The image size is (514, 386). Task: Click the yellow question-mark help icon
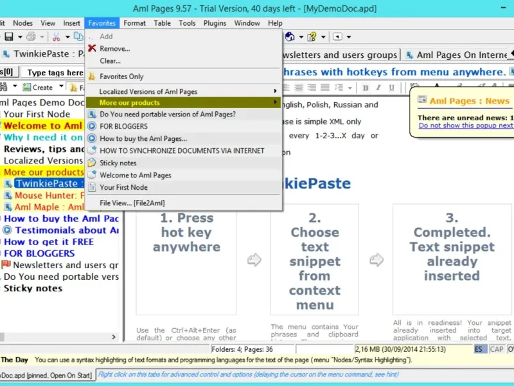coord(312,37)
